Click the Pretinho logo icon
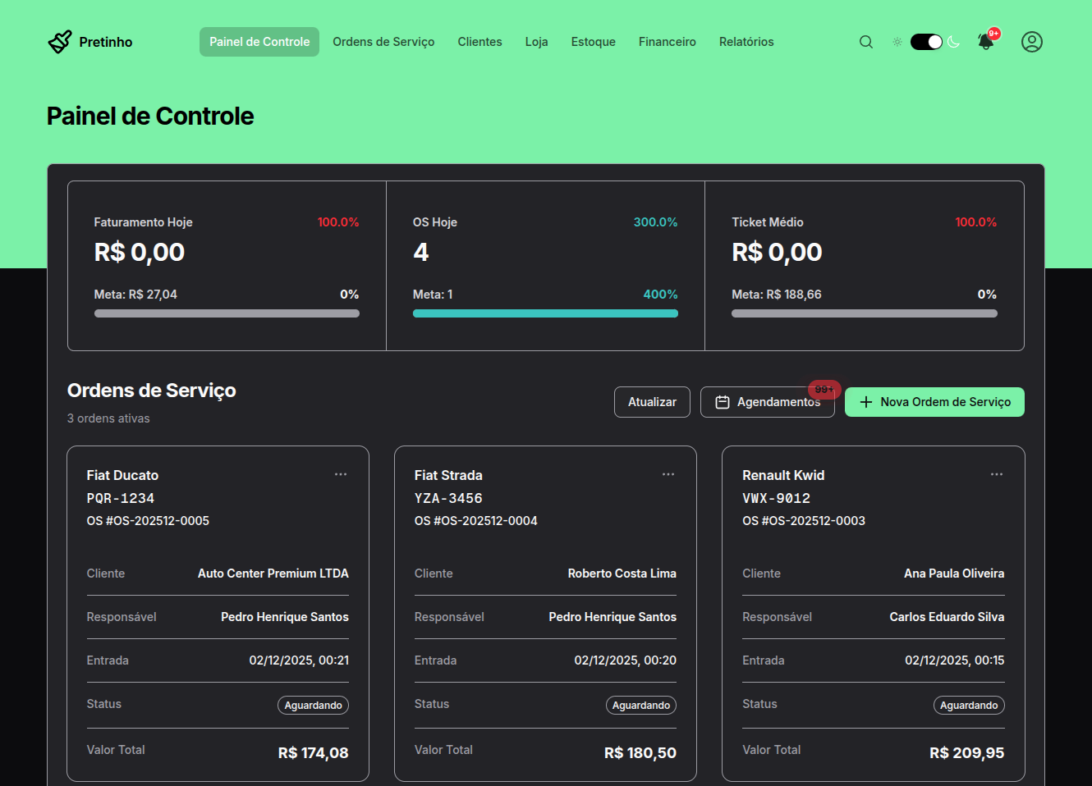 click(60, 42)
